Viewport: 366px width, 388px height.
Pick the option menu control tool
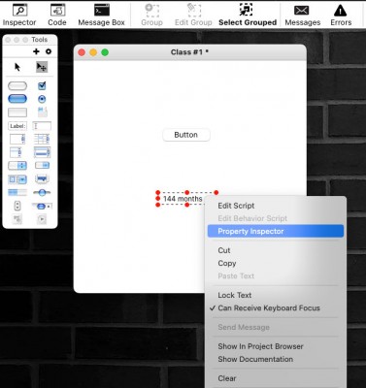coord(17,166)
